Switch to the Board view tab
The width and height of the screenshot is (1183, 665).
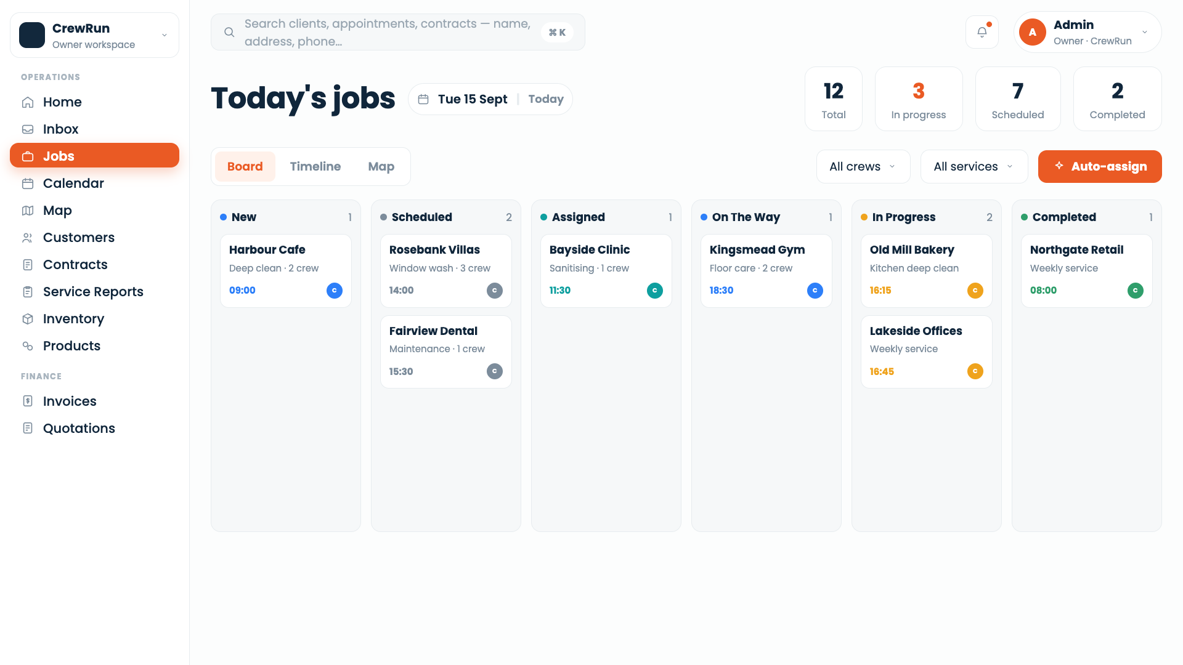coord(245,167)
